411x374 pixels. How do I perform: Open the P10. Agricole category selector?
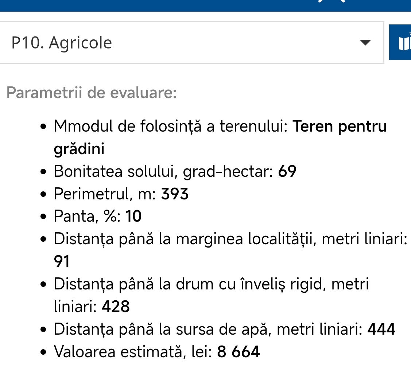coord(191,42)
